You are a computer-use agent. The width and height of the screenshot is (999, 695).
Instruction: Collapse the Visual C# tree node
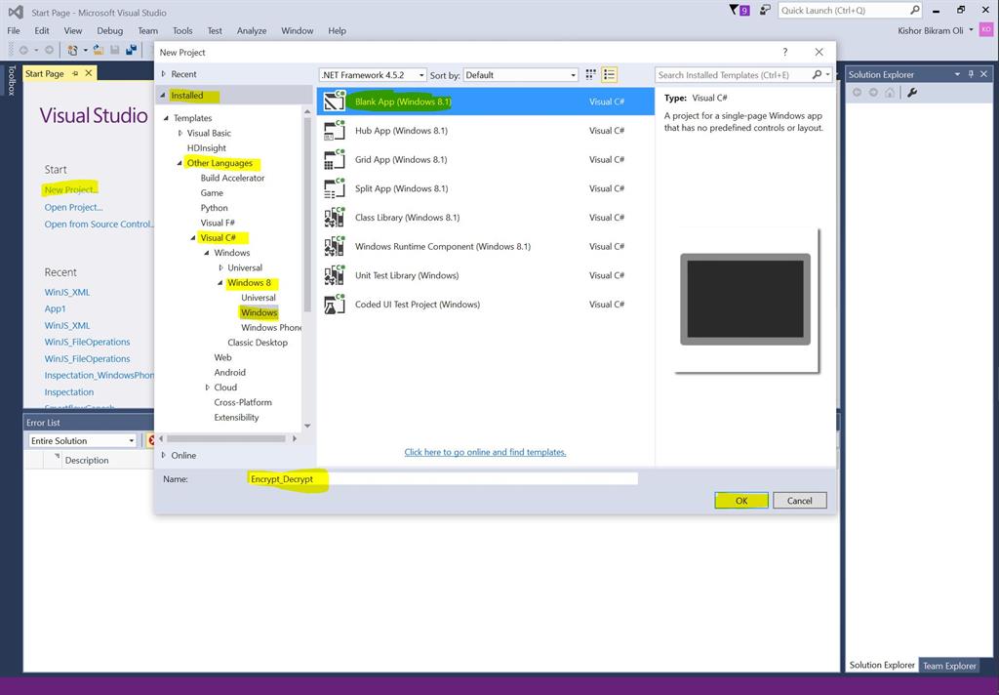click(x=193, y=238)
